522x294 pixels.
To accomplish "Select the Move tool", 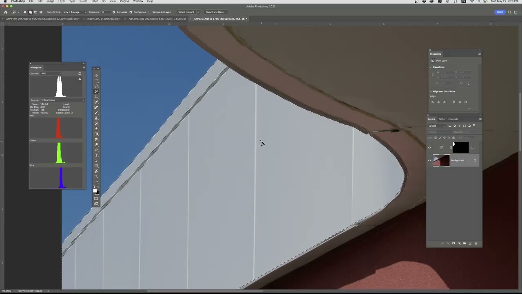I will click(96, 76).
